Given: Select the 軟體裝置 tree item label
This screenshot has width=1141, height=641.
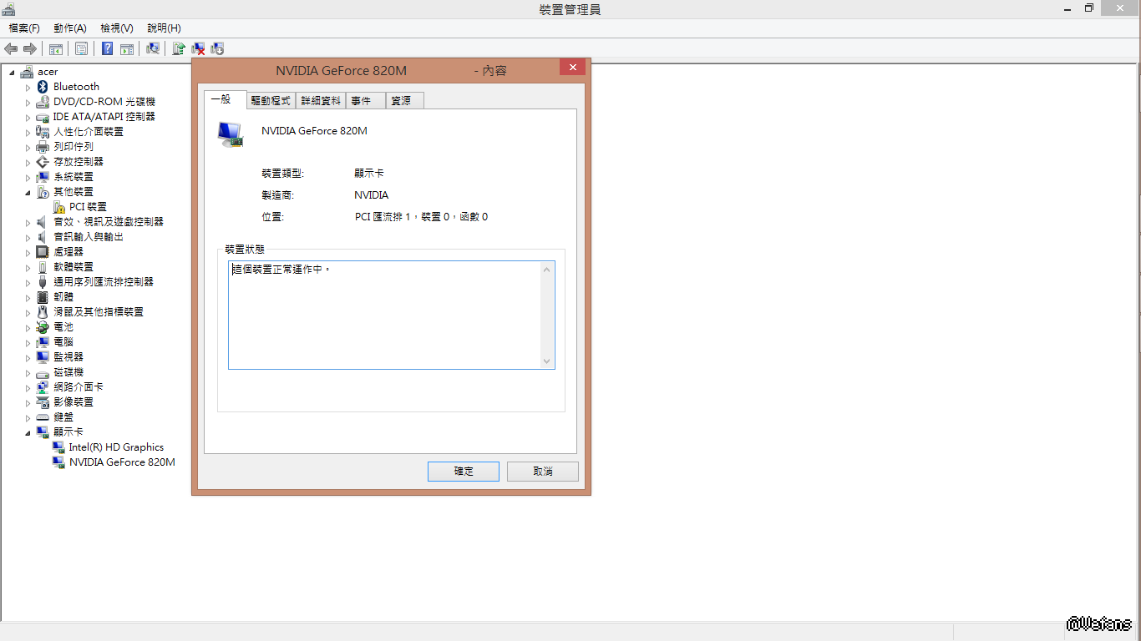Looking at the screenshot, I should click(x=74, y=267).
